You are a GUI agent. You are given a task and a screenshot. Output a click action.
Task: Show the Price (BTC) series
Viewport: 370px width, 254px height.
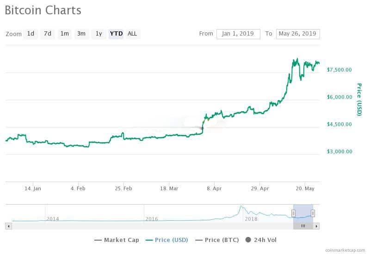click(x=218, y=240)
